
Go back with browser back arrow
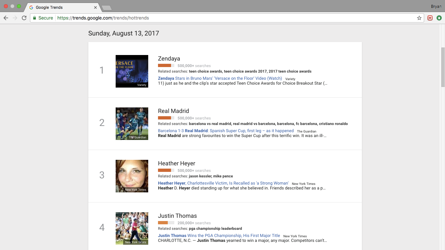(6, 18)
